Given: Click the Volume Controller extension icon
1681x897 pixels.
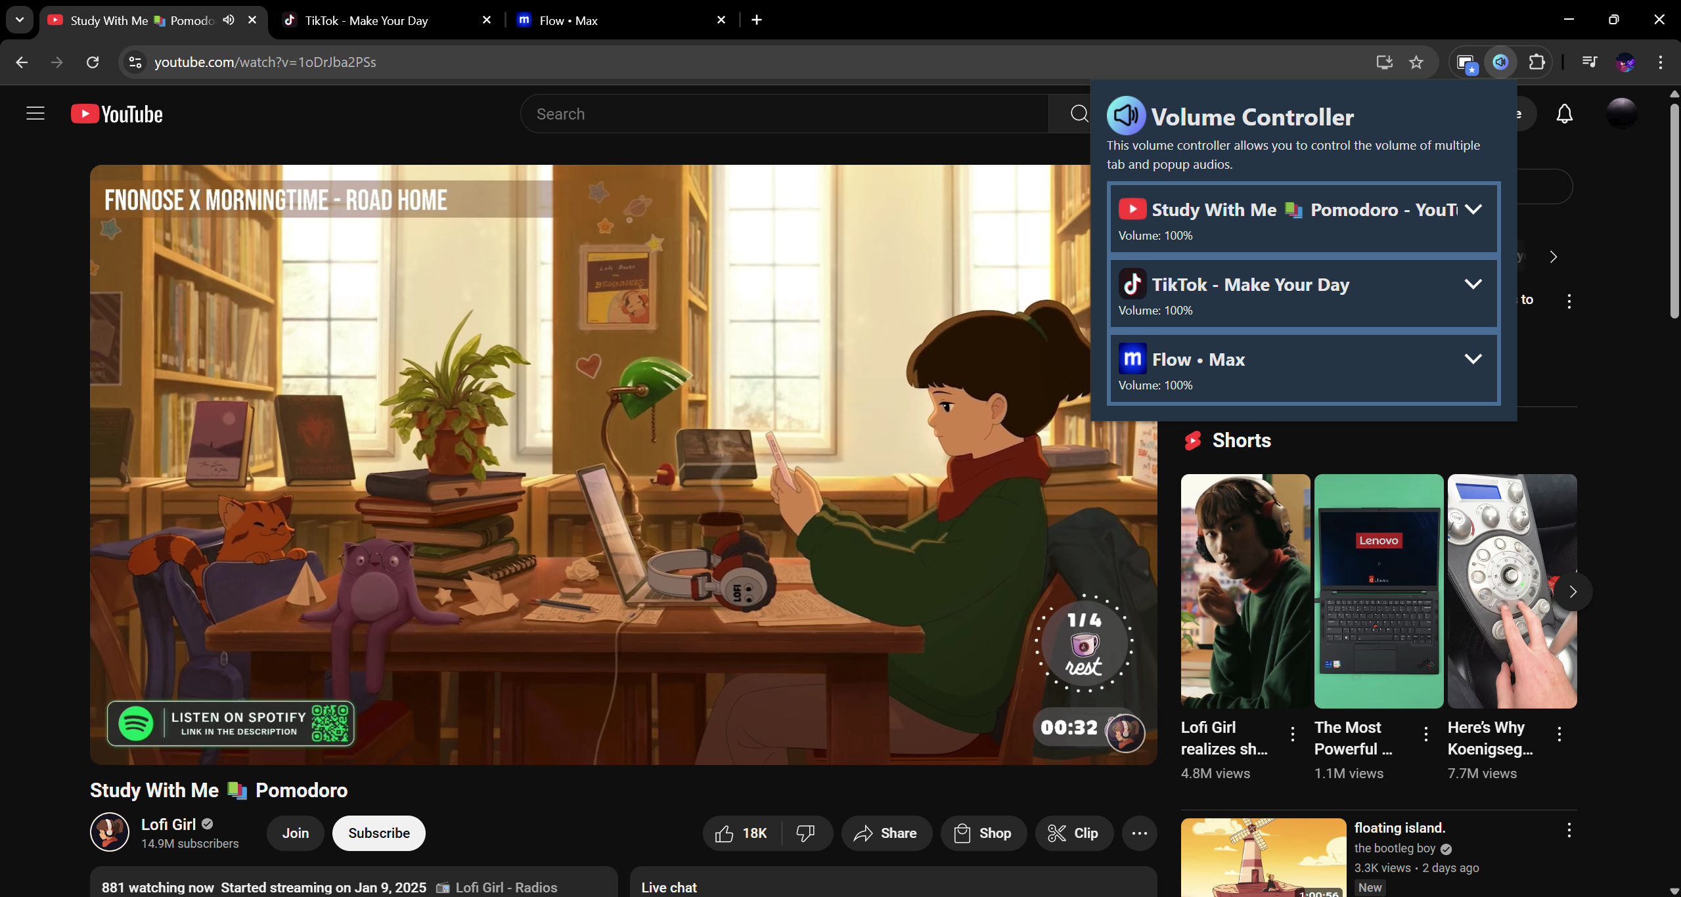Looking at the screenshot, I should pos(1500,62).
